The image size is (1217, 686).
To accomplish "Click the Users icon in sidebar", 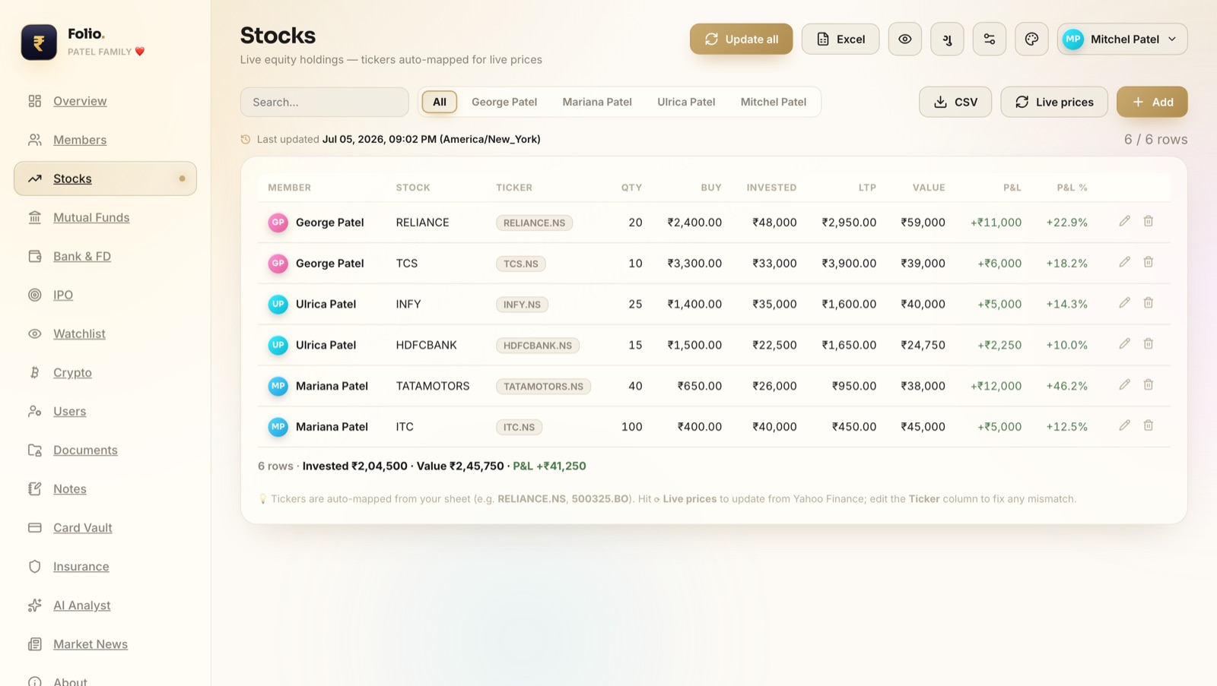I will 35,411.
